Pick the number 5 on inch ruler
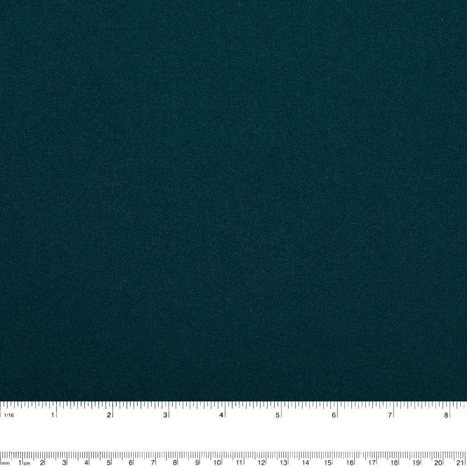 click(277, 415)
